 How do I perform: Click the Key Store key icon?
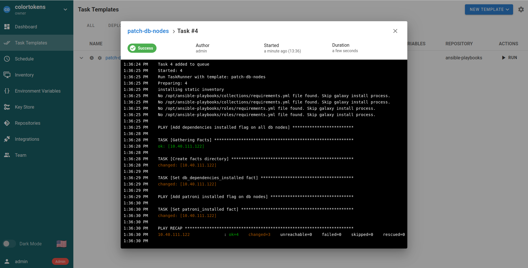(7, 107)
